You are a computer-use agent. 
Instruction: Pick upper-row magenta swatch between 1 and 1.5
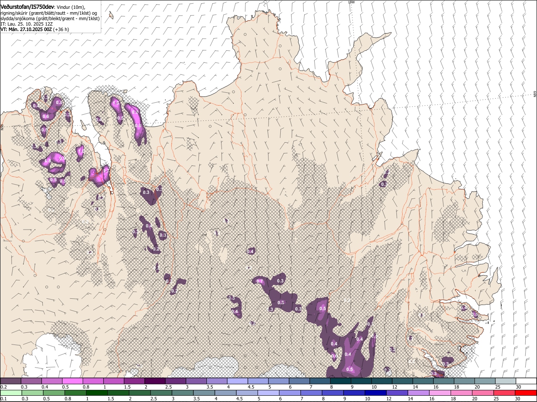coord(114,381)
